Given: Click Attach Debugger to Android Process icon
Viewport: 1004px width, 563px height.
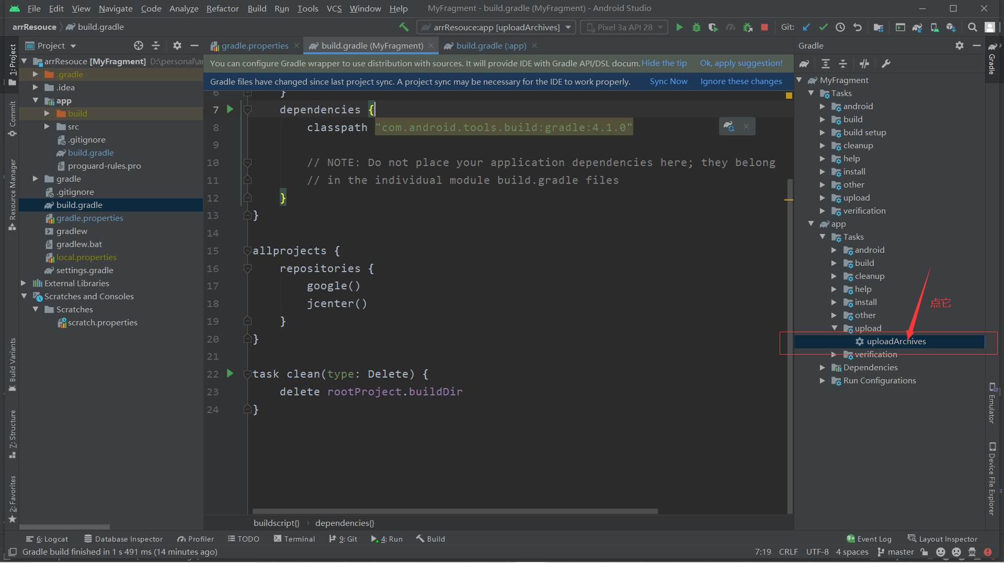Looking at the screenshot, I should pyautogui.click(x=748, y=27).
